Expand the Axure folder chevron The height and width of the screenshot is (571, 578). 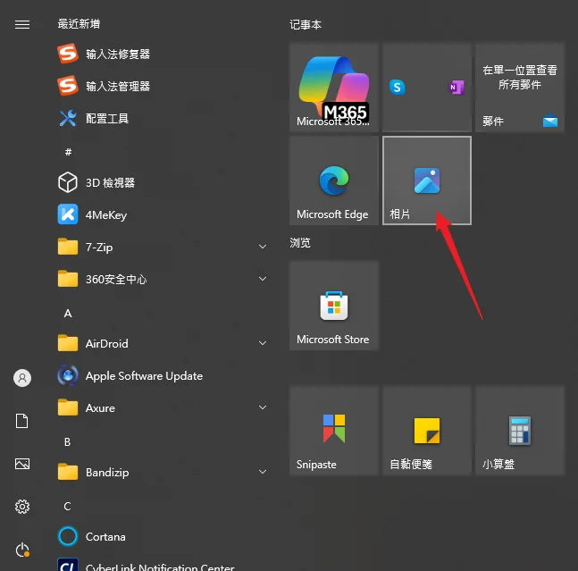click(263, 407)
